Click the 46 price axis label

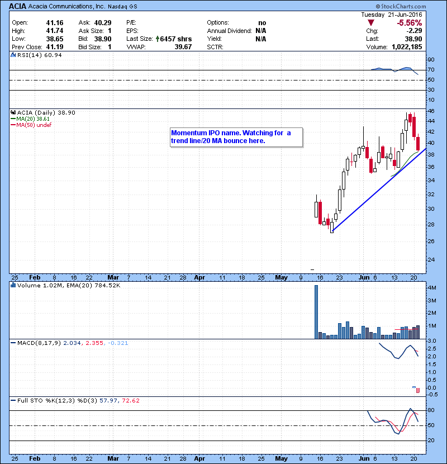click(431, 111)
